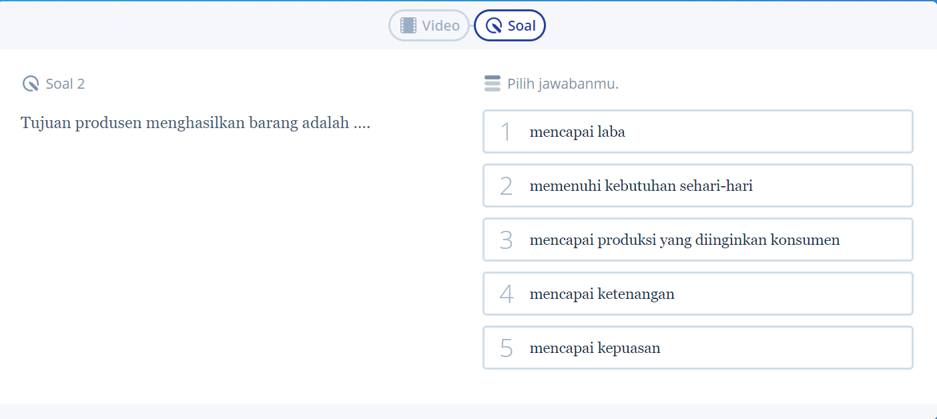This screenshot has height=419, width=937.
Task: Switch to the Soal tab
Action: 510,25
